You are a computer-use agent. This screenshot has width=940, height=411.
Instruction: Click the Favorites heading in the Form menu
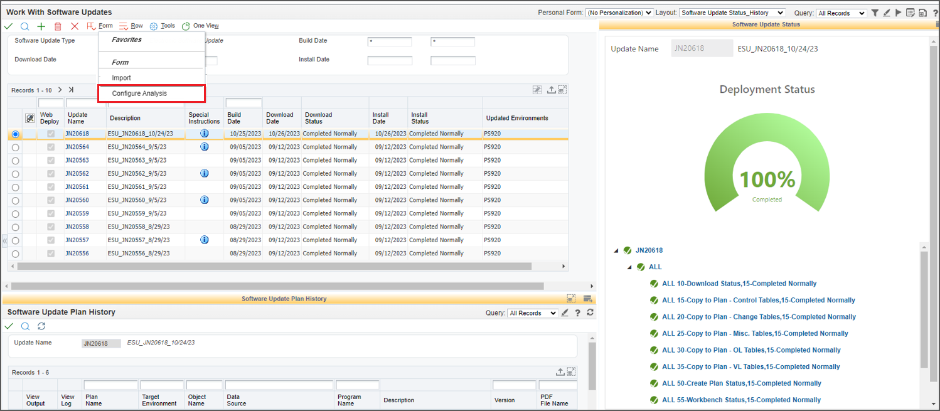point(127,40)
